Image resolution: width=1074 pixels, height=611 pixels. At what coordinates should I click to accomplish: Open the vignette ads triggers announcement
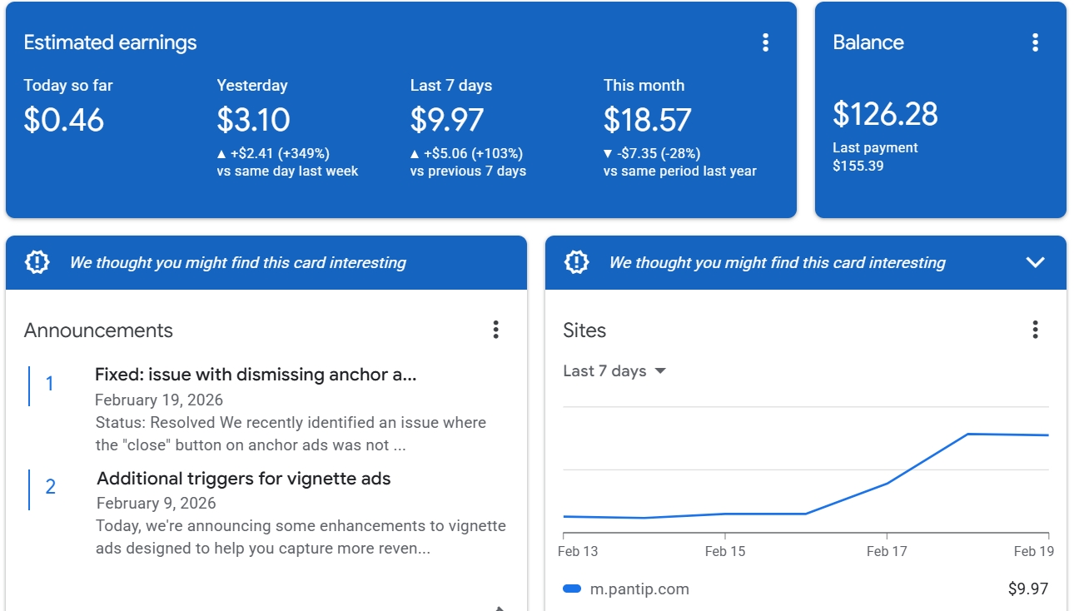pos(243,479)
